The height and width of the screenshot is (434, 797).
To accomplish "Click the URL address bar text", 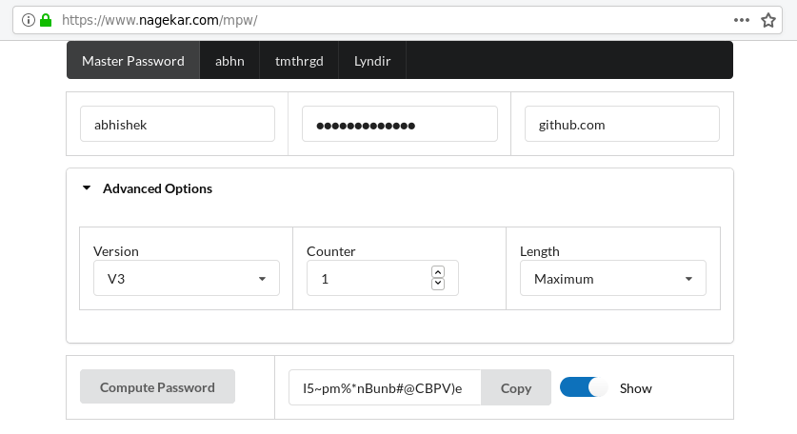I will click(160, 20).
